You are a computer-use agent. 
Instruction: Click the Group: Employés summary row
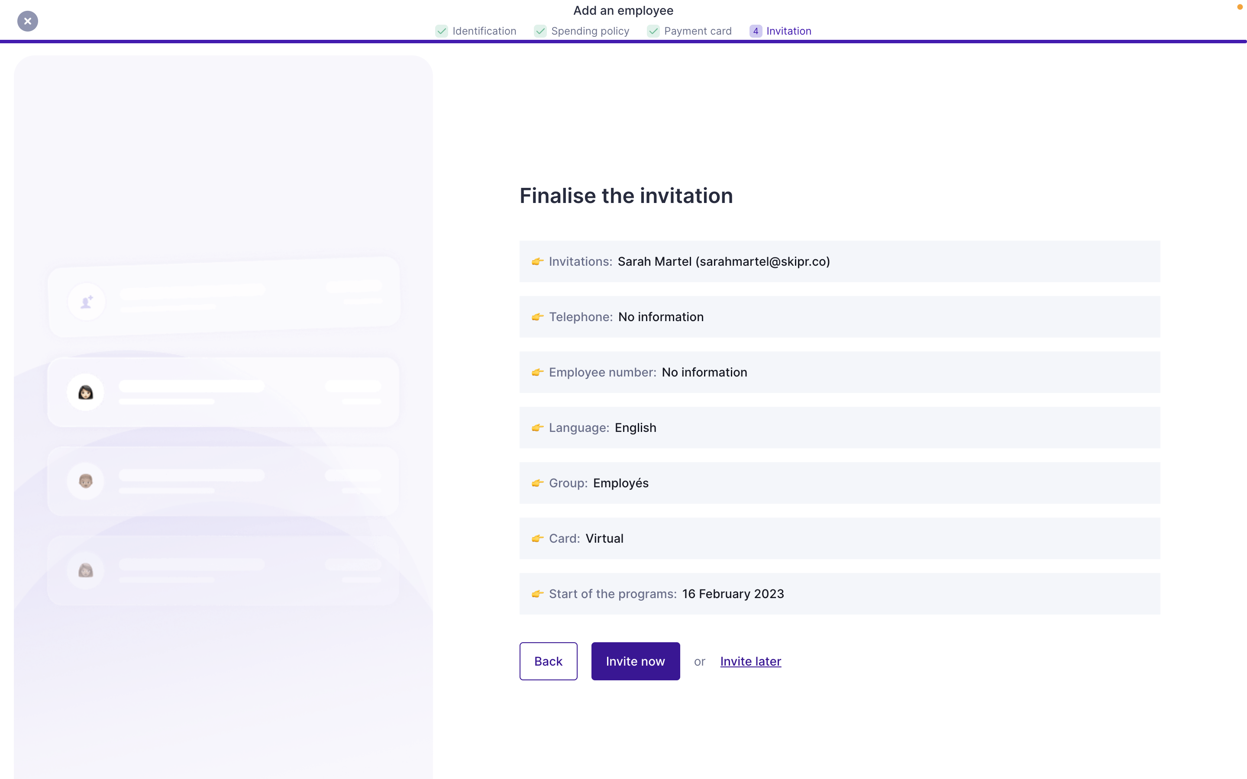coord(839,483)
